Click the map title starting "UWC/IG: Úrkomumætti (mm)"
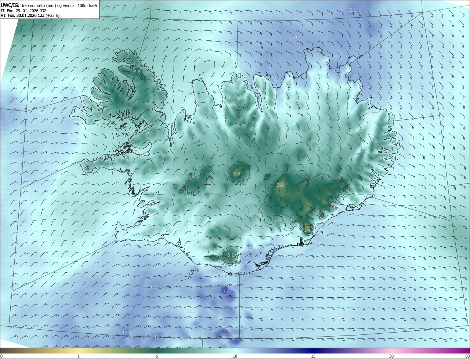This screenshot has height=359, width=470. [x=49, y=5]
